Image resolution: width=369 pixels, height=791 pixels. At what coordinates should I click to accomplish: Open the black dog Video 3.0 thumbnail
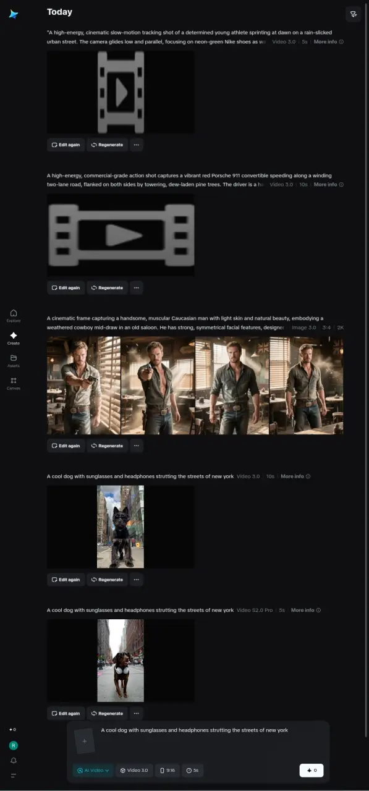[x=121, y=527]
